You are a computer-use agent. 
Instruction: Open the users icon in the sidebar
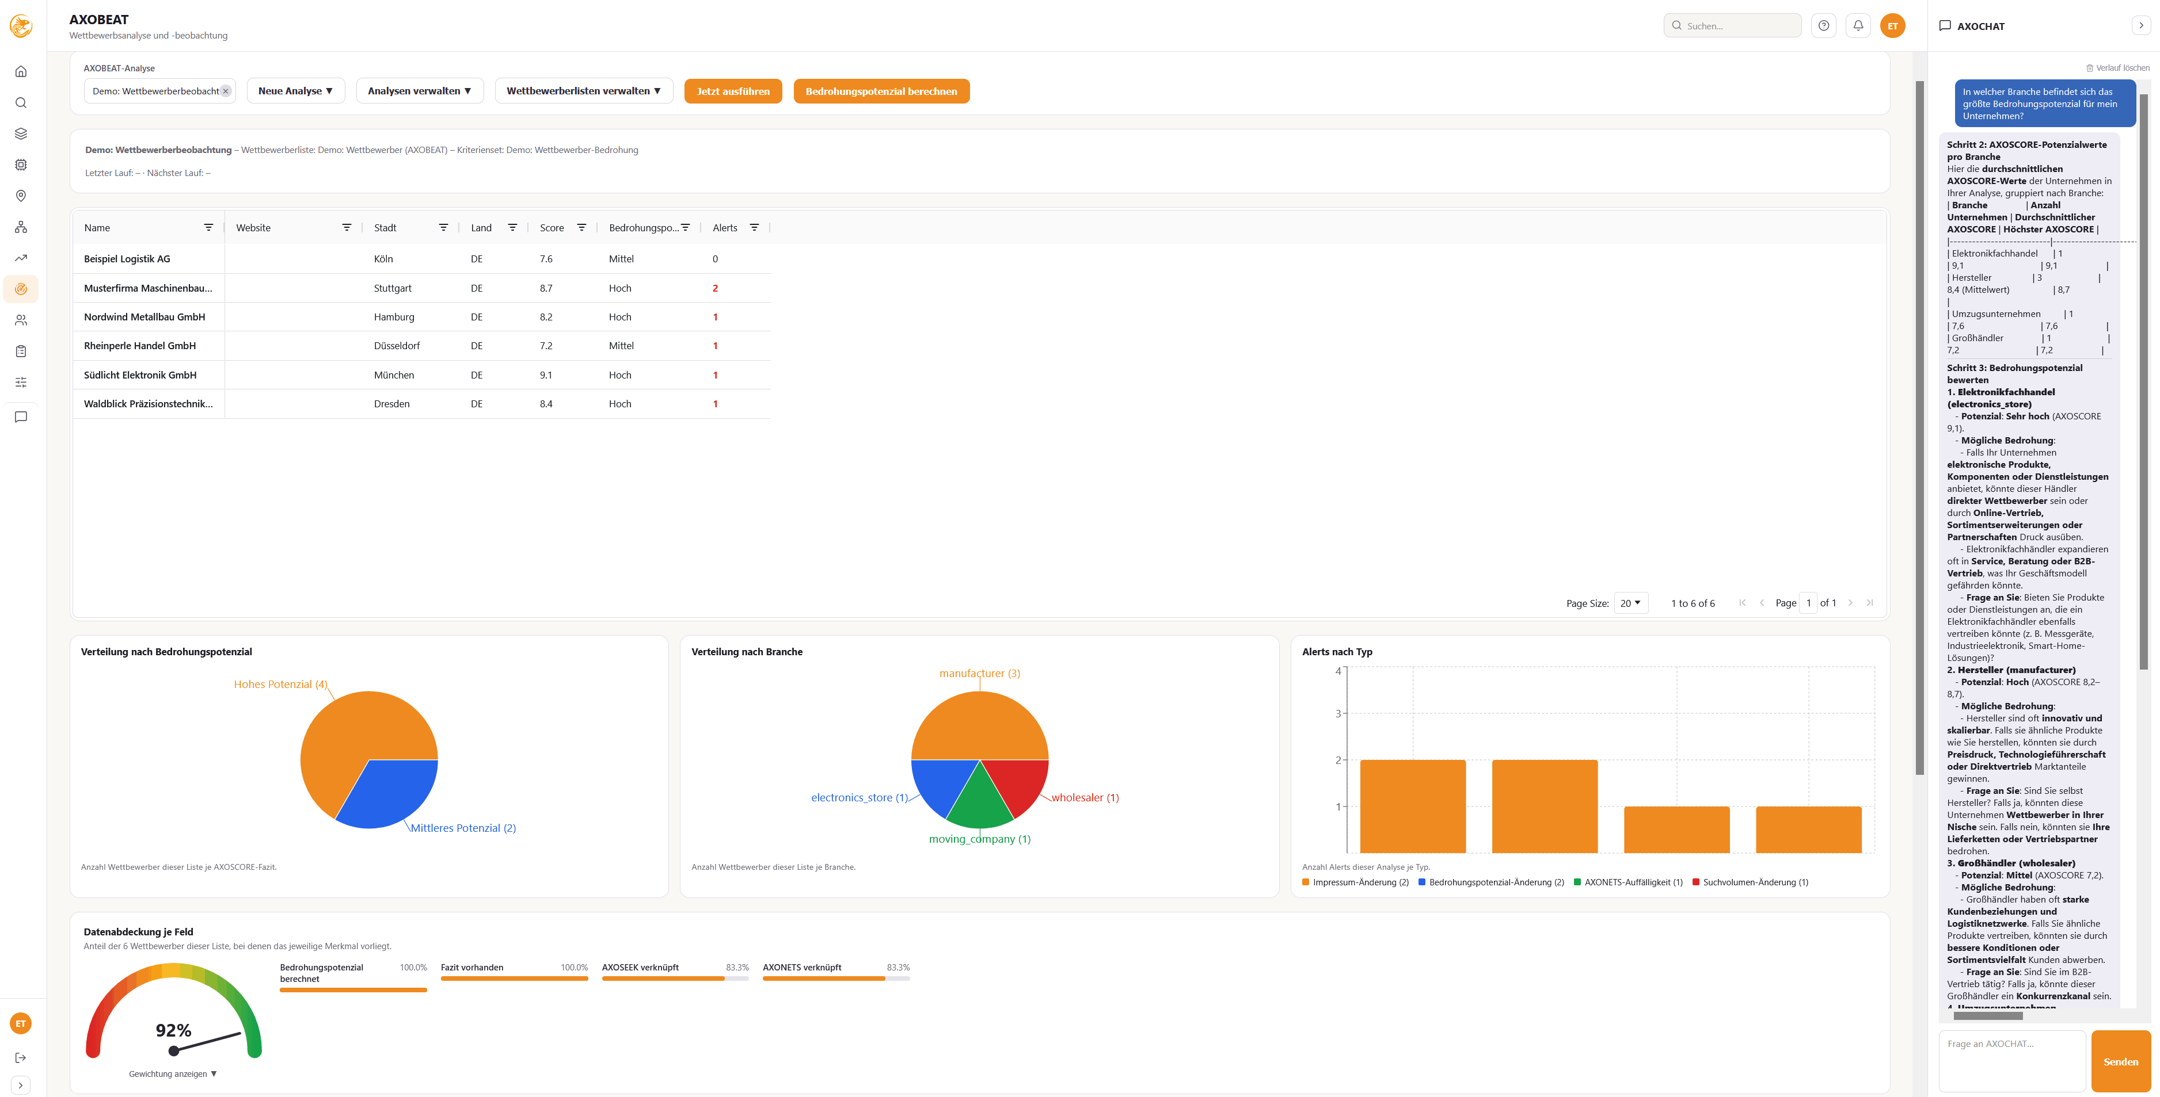click(x=21, y=320)
